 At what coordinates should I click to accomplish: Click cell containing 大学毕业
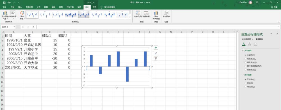pyautogui.click(x=32, y=67)
